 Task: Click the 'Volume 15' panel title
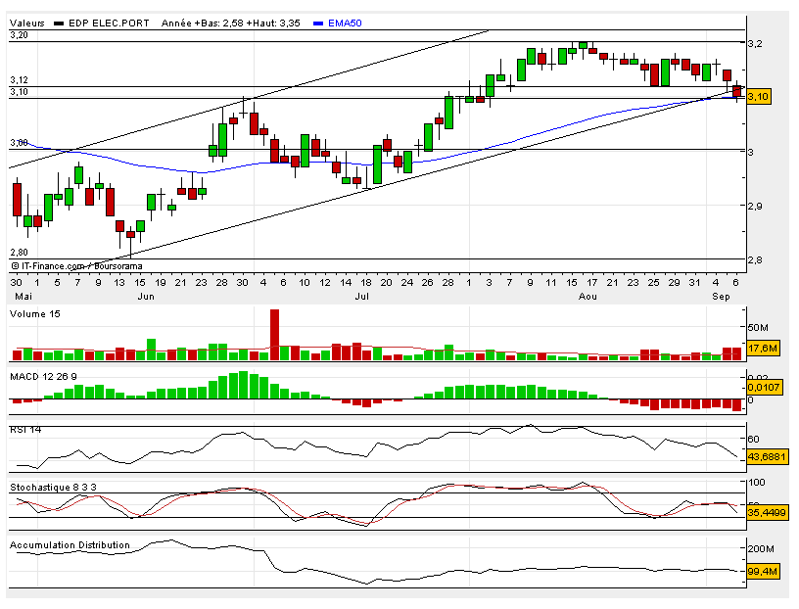(35, 314)
